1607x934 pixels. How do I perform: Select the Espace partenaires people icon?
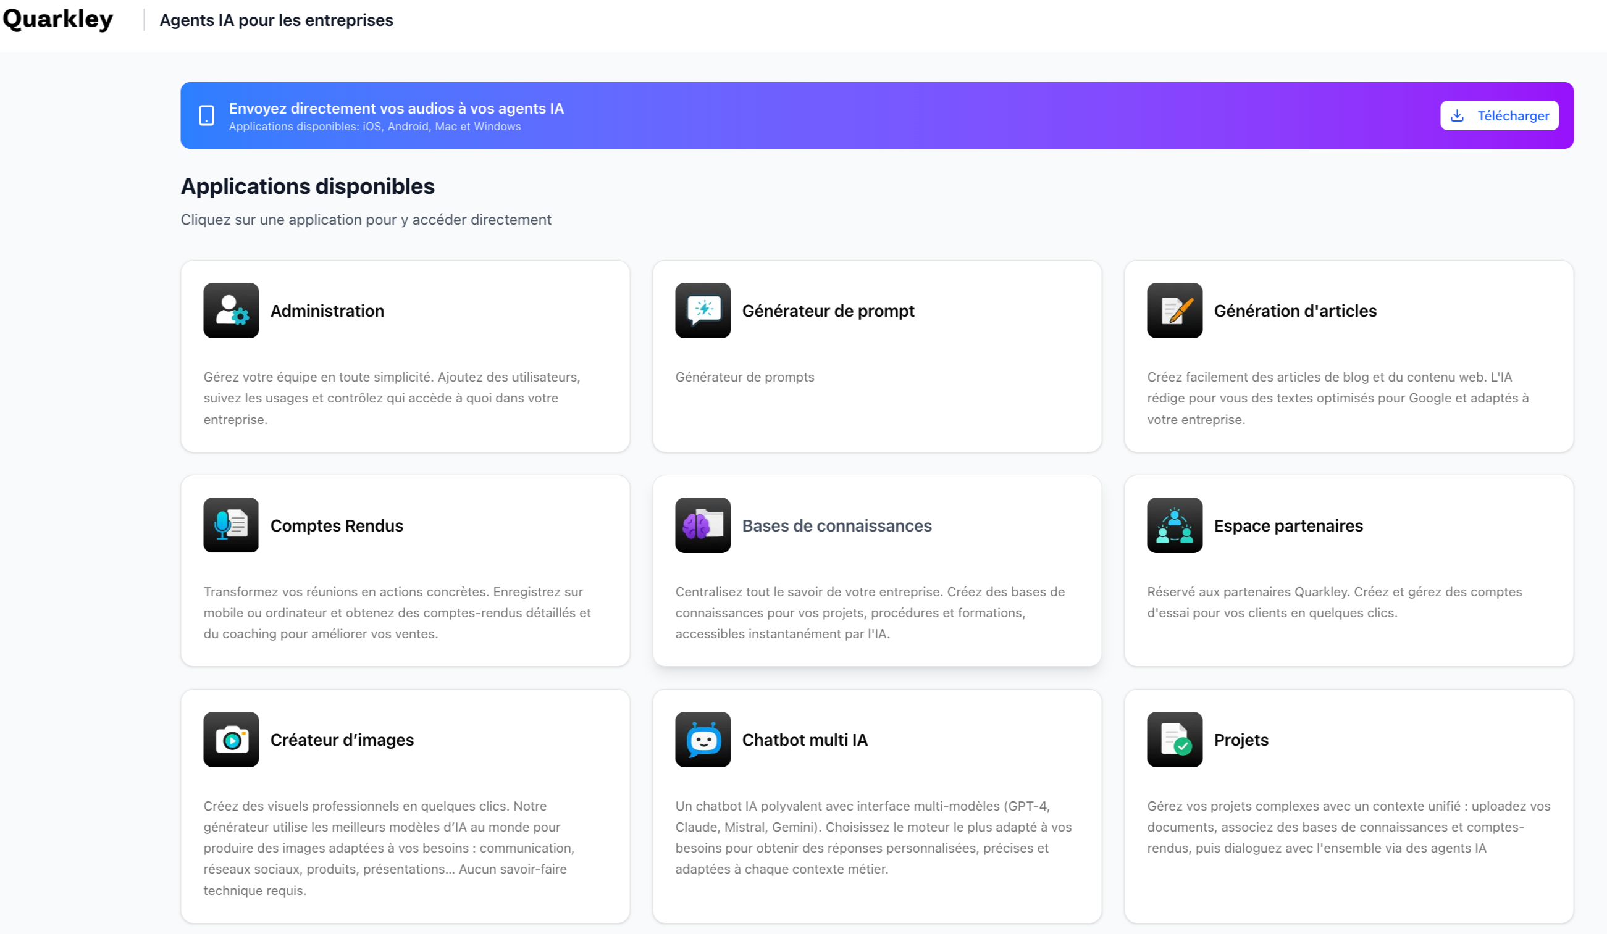point(1175,525)
